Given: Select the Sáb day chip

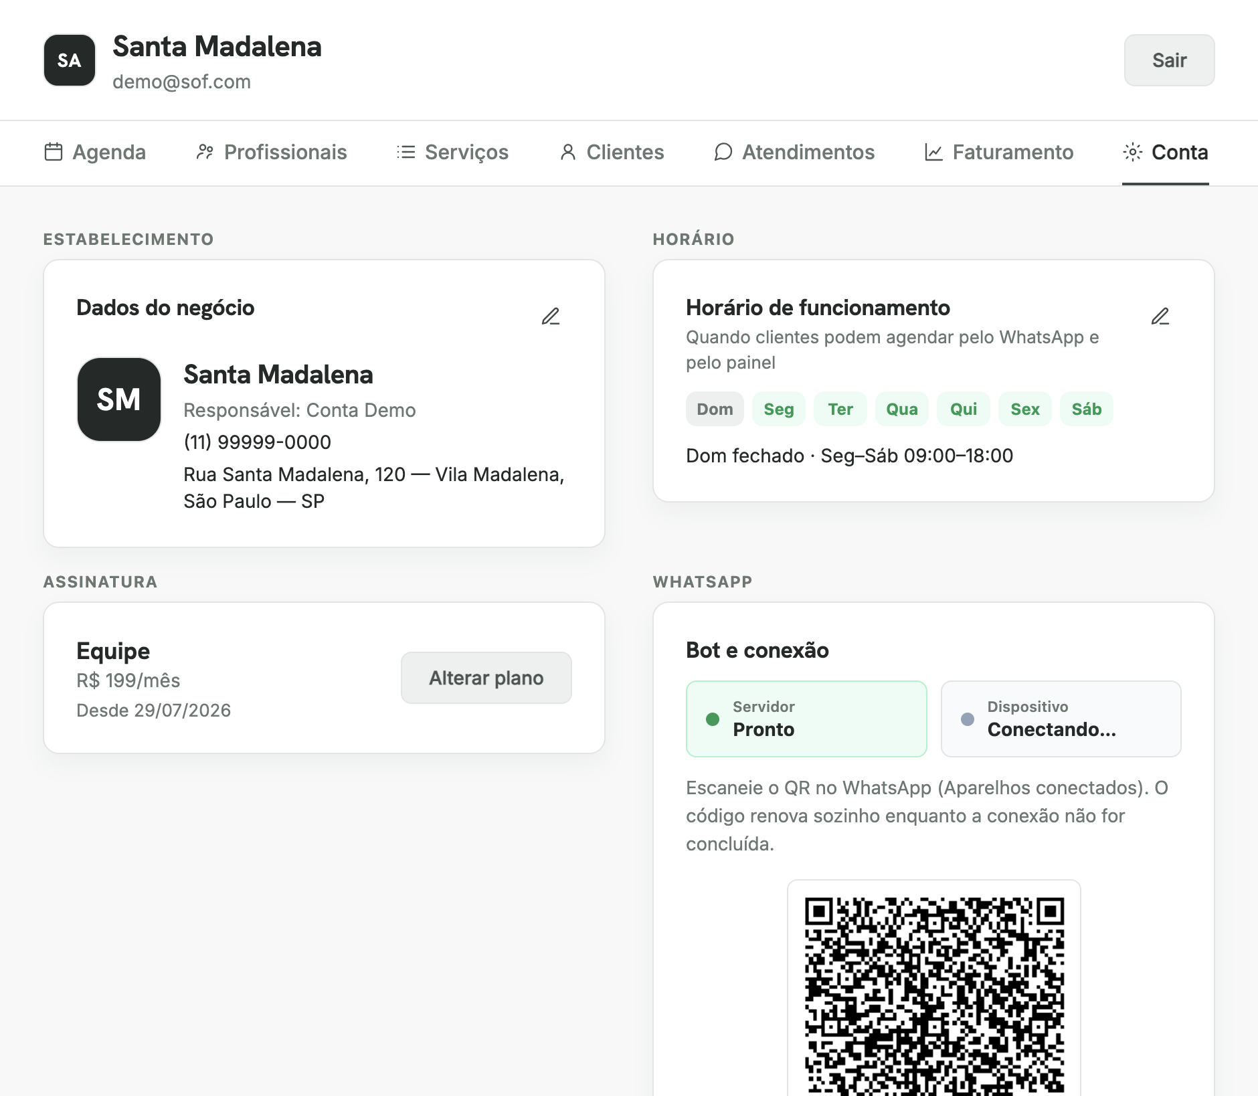Looking at the screenshot, I should [1087, 409].
